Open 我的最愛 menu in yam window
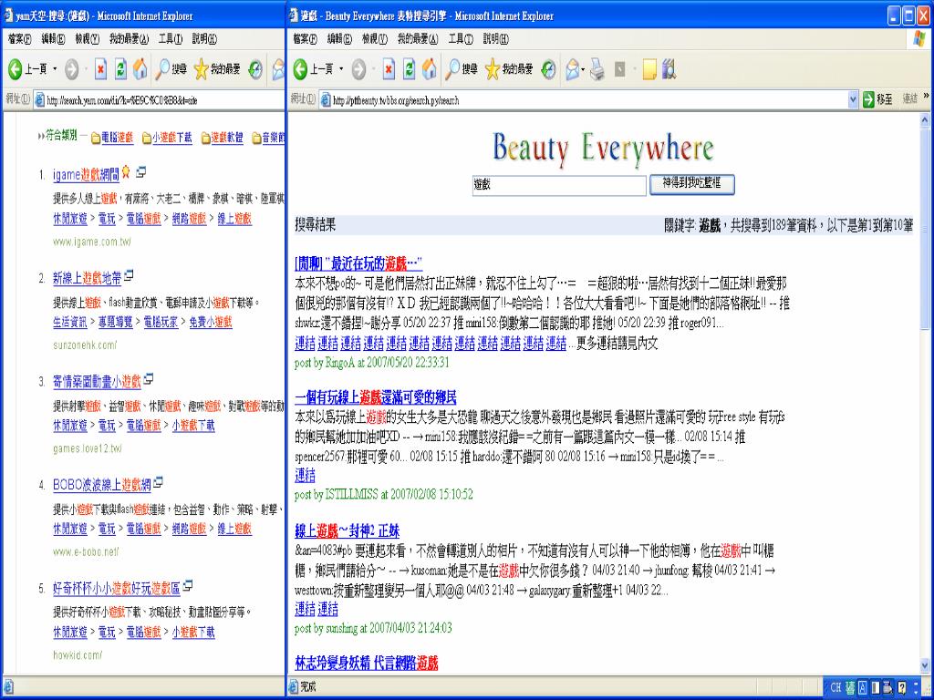The image size is (934, 700). click(129, 39)
